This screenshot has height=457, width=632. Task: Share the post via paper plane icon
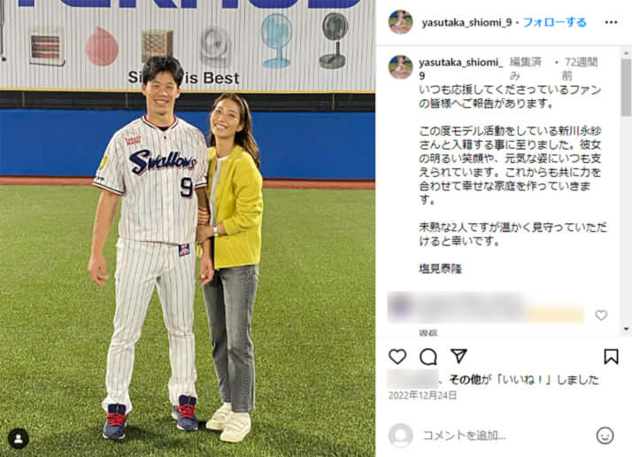(x=459, y=356)
